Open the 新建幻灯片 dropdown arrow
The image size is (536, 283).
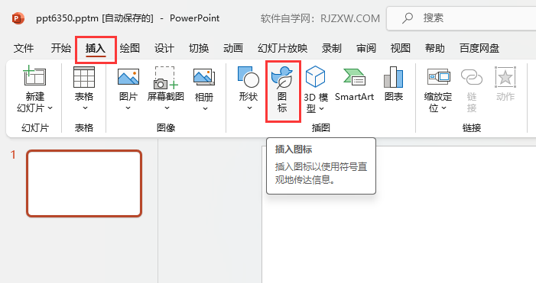click(50, 108)
